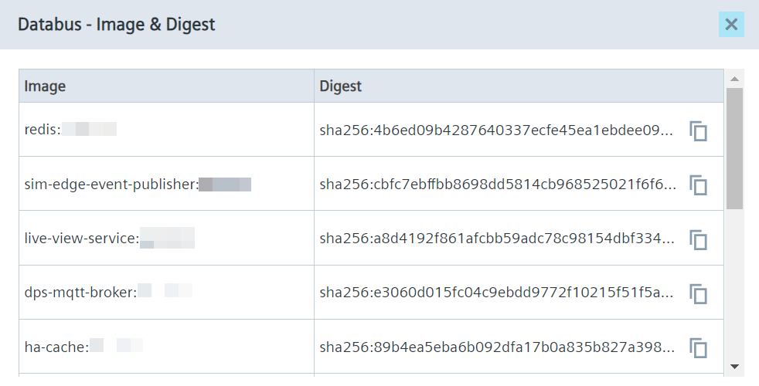Viewport: 759px width, 386px height.
Task: Click the sha256:4b6ed09b digest text
Action: pyautogui.click(x=496, y=130)
